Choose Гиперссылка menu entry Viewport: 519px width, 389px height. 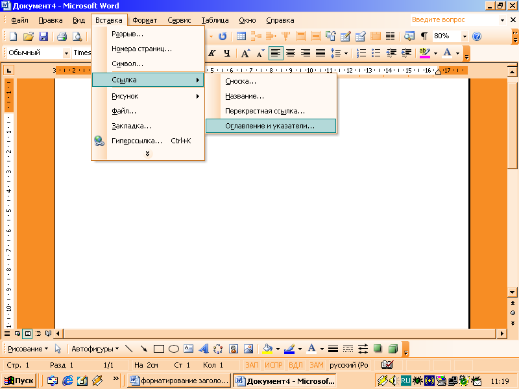(148, 141)
